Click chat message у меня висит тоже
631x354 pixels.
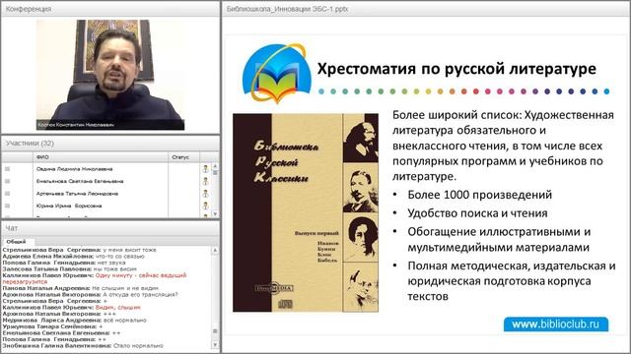click(129, 250)
